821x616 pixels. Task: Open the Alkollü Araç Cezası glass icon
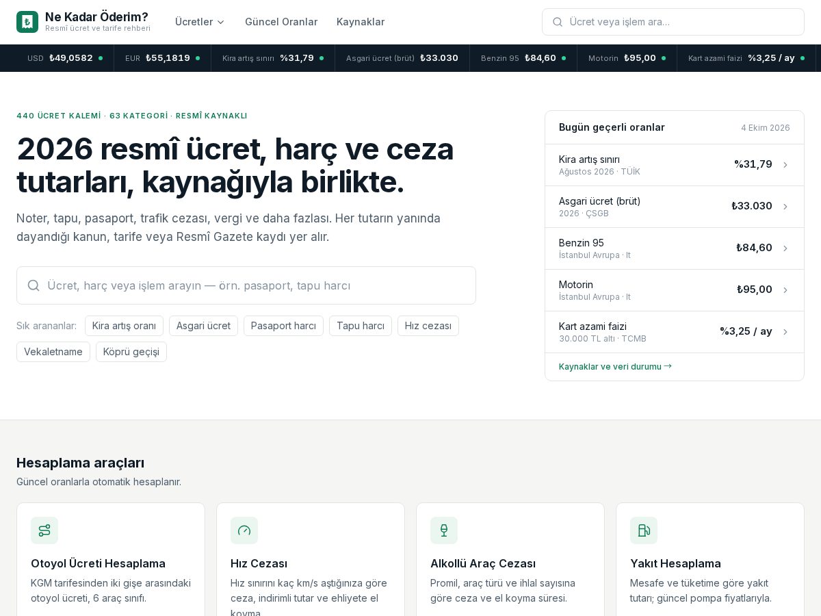pyautogui.click(x=444, y=530)
